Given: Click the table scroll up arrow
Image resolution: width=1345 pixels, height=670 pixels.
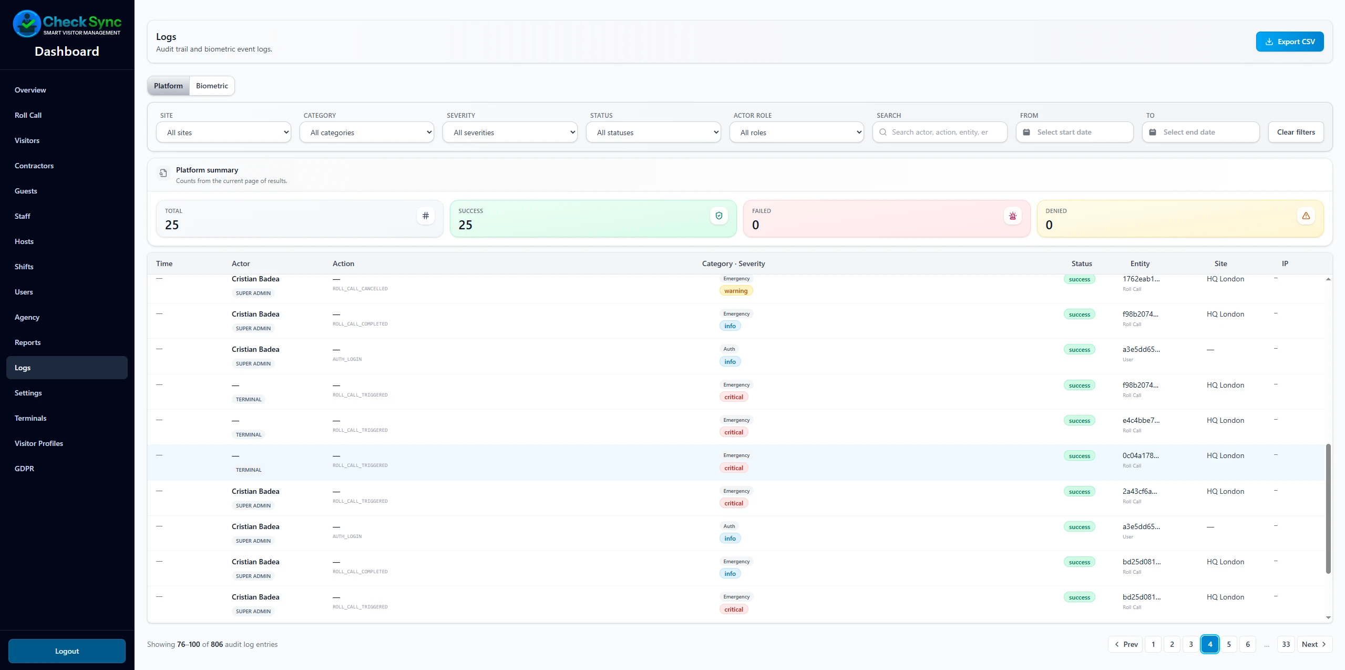Looking at the screenshot, I should click(1328, 279).
